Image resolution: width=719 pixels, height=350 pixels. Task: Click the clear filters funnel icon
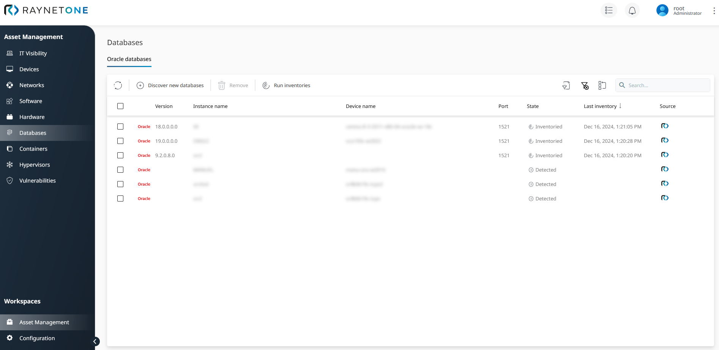(585, 86)
